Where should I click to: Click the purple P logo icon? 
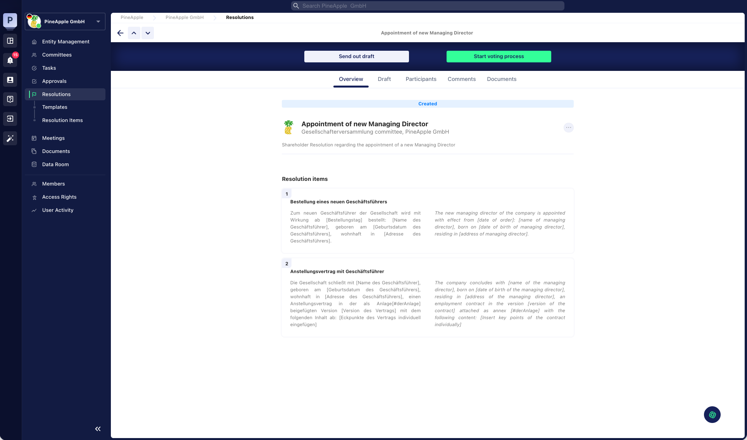click(x=10, y=20)
